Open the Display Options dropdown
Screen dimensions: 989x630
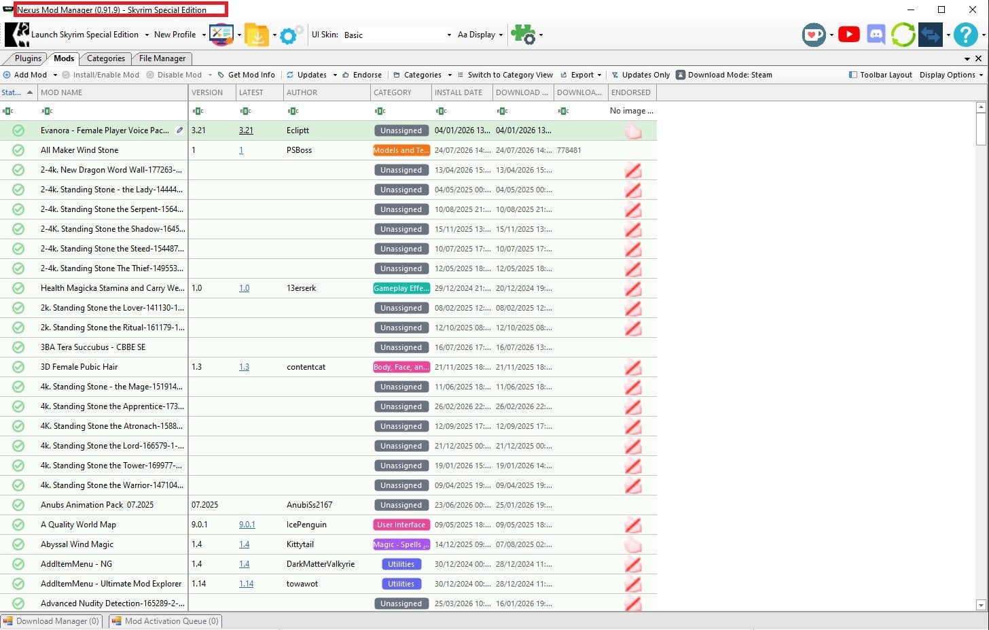pos(951,75)
